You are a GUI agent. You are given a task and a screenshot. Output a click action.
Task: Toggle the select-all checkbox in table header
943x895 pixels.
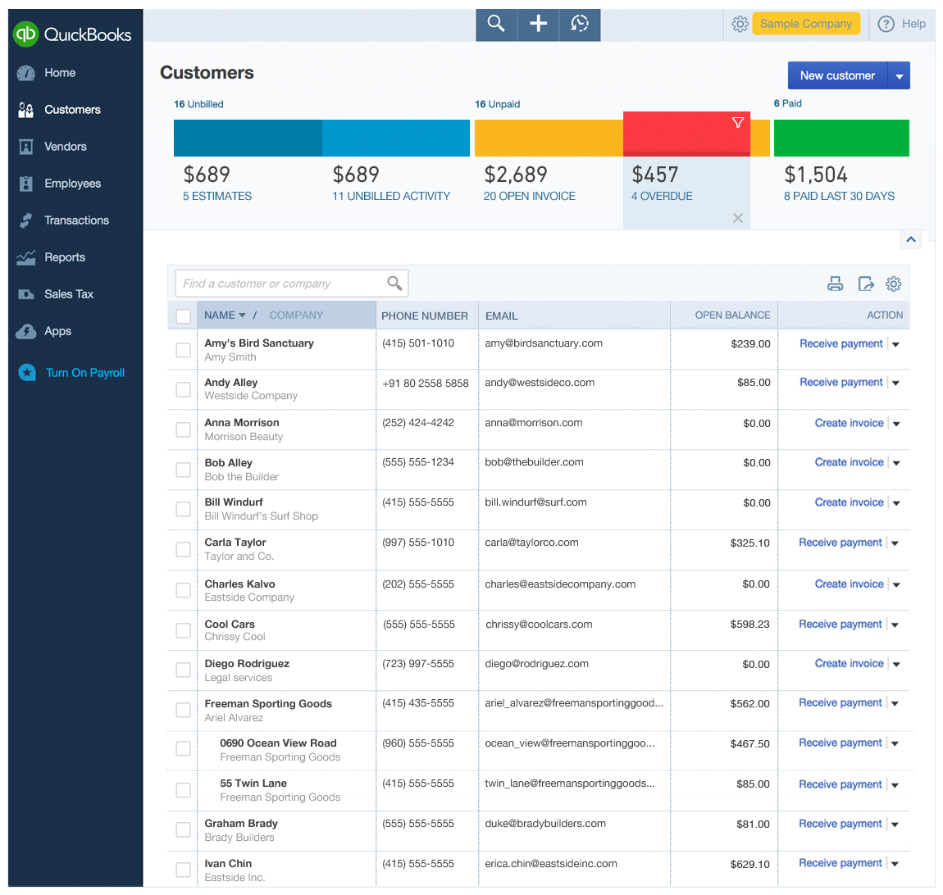pyautogui.click(x=184, y=316)
